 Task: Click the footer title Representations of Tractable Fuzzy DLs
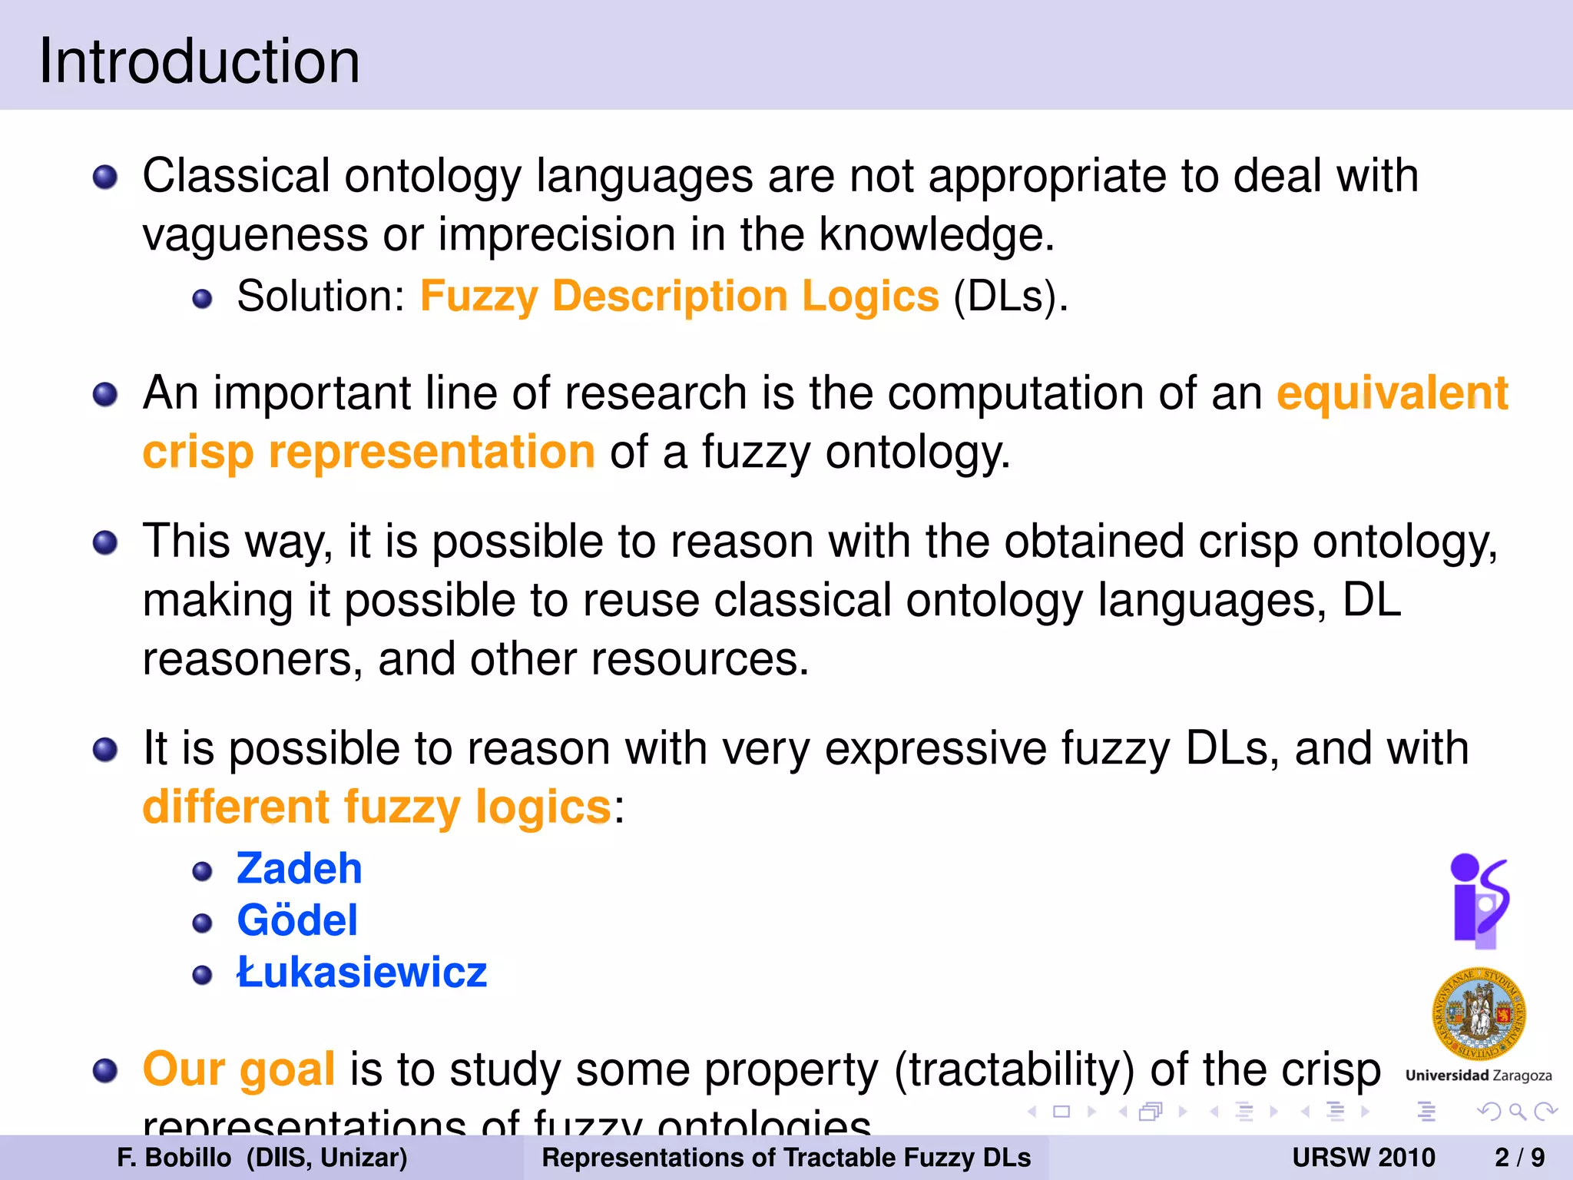point(786,1157)
